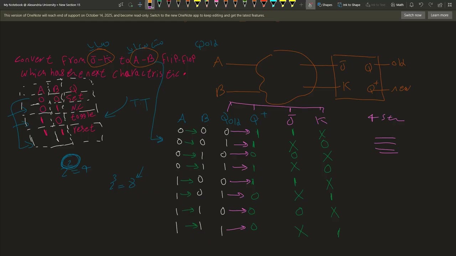Screen dimensions: 456x256
Task: Select the cyan highlighter
Action: pyautogui.click(x=273, y=4)
